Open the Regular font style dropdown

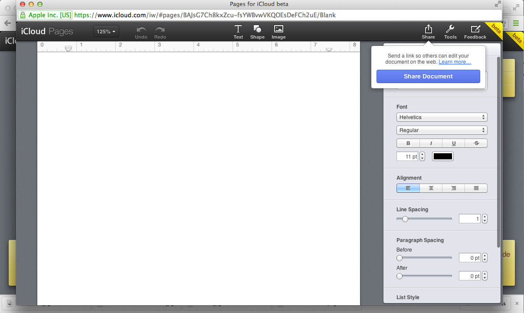pos(442,130)
